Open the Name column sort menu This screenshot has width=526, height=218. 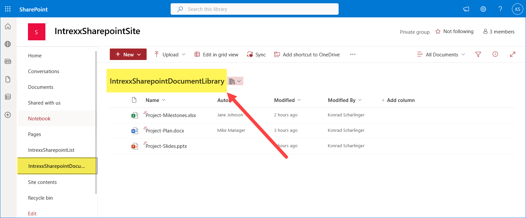(x=155, y=100)
